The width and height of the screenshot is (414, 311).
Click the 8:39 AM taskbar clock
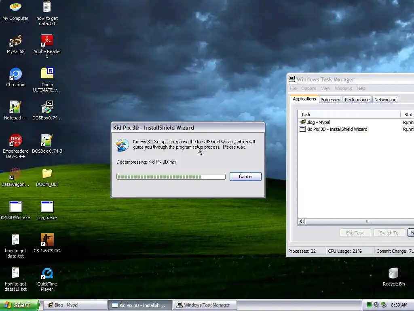[x=399, y=305]
